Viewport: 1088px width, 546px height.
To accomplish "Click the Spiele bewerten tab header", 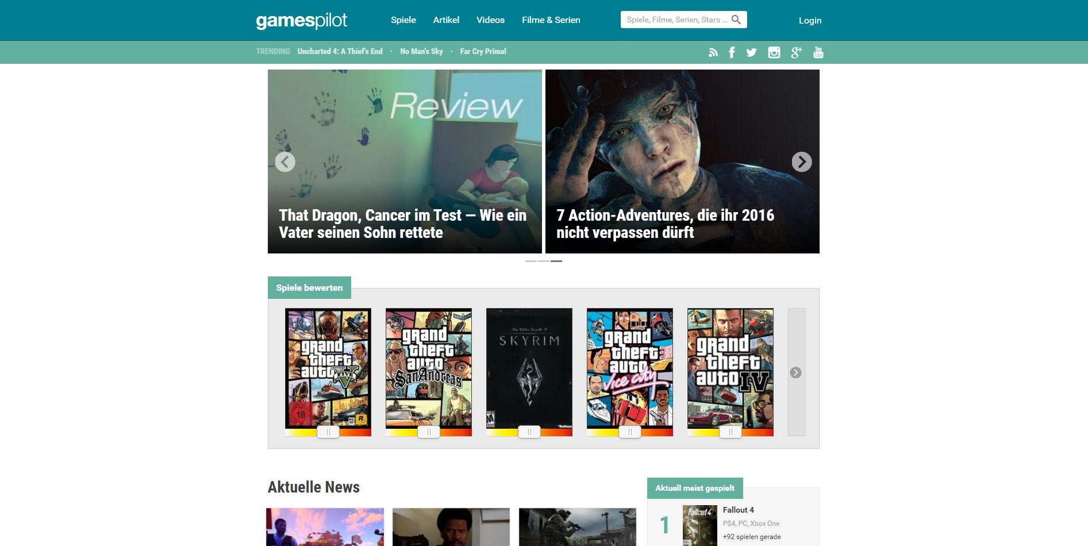I will pos(309,288).
